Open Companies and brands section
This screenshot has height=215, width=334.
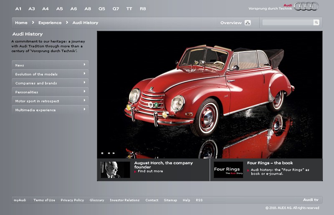click(50, 83)
